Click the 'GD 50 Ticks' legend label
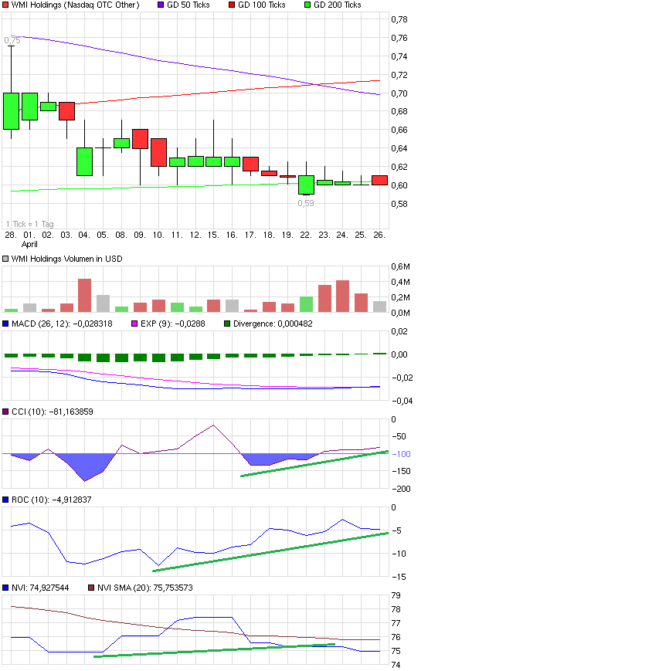The image size is (669, 671). click(x=188, y=5)
